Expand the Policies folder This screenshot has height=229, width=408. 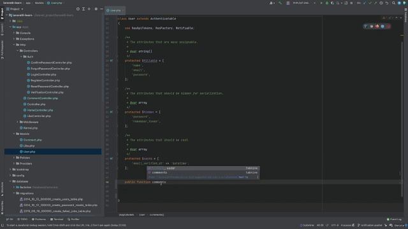pyautogui.click(x=14, y=158)
